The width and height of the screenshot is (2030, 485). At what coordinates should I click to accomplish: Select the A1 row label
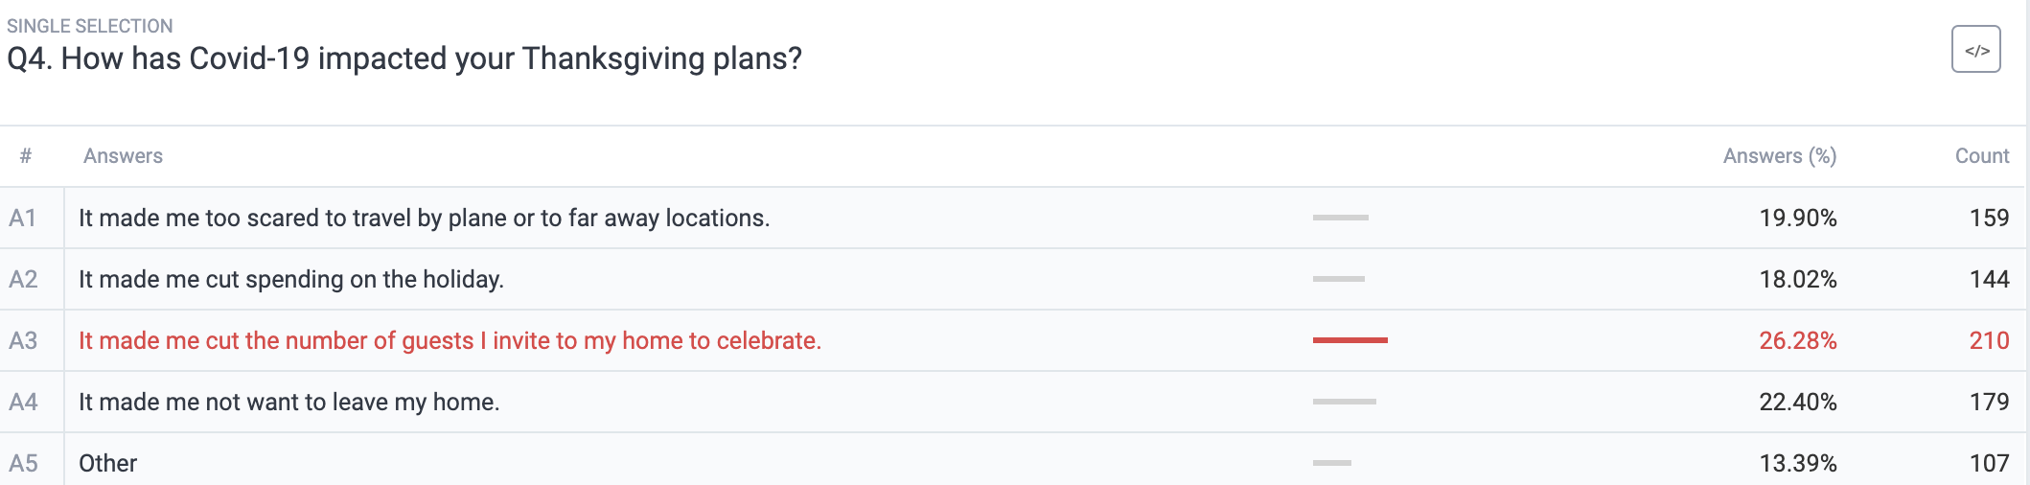click(x=23, y=219)
